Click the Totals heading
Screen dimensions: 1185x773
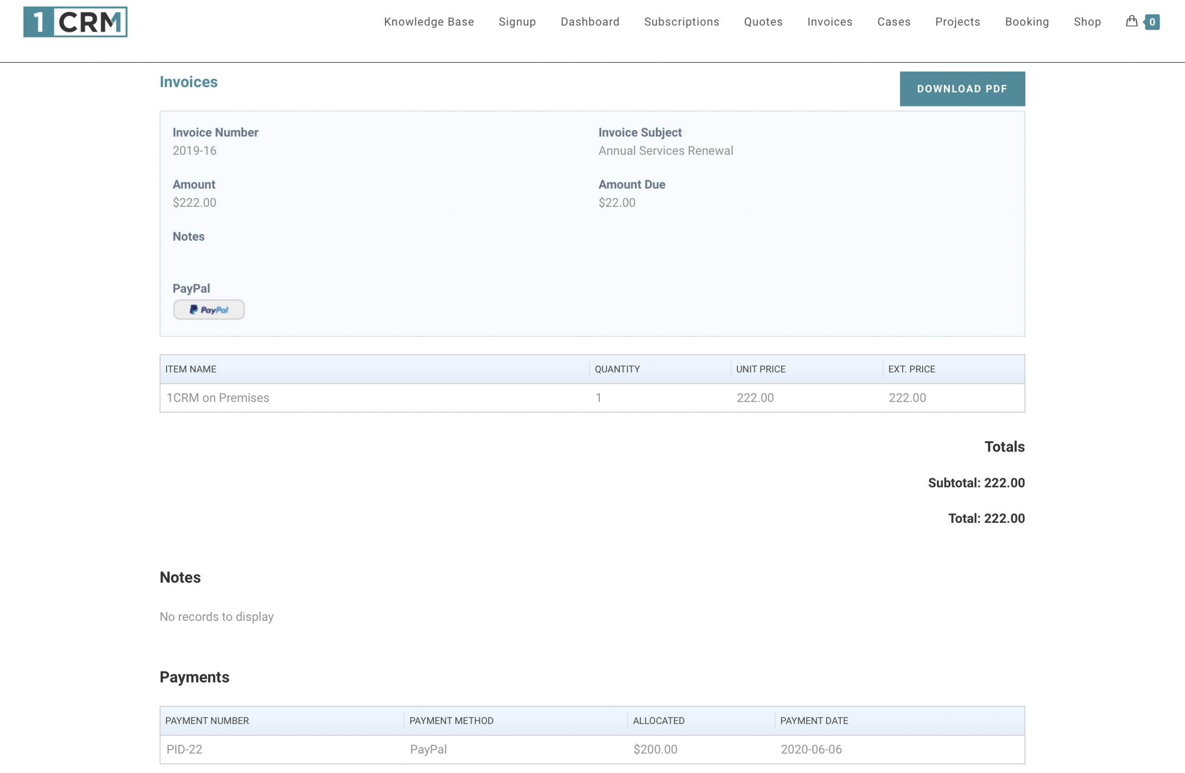1004,447
